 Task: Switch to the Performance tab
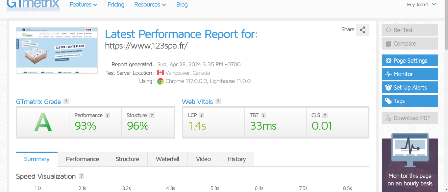pos(82,159)
